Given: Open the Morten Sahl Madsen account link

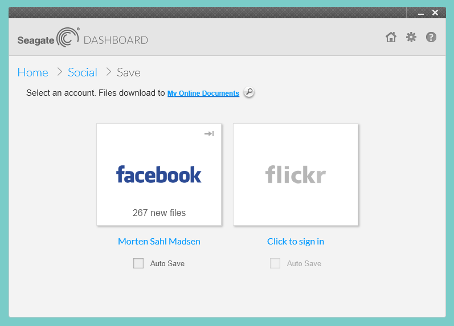Looking at the screenshot, I should coord(159,242).
